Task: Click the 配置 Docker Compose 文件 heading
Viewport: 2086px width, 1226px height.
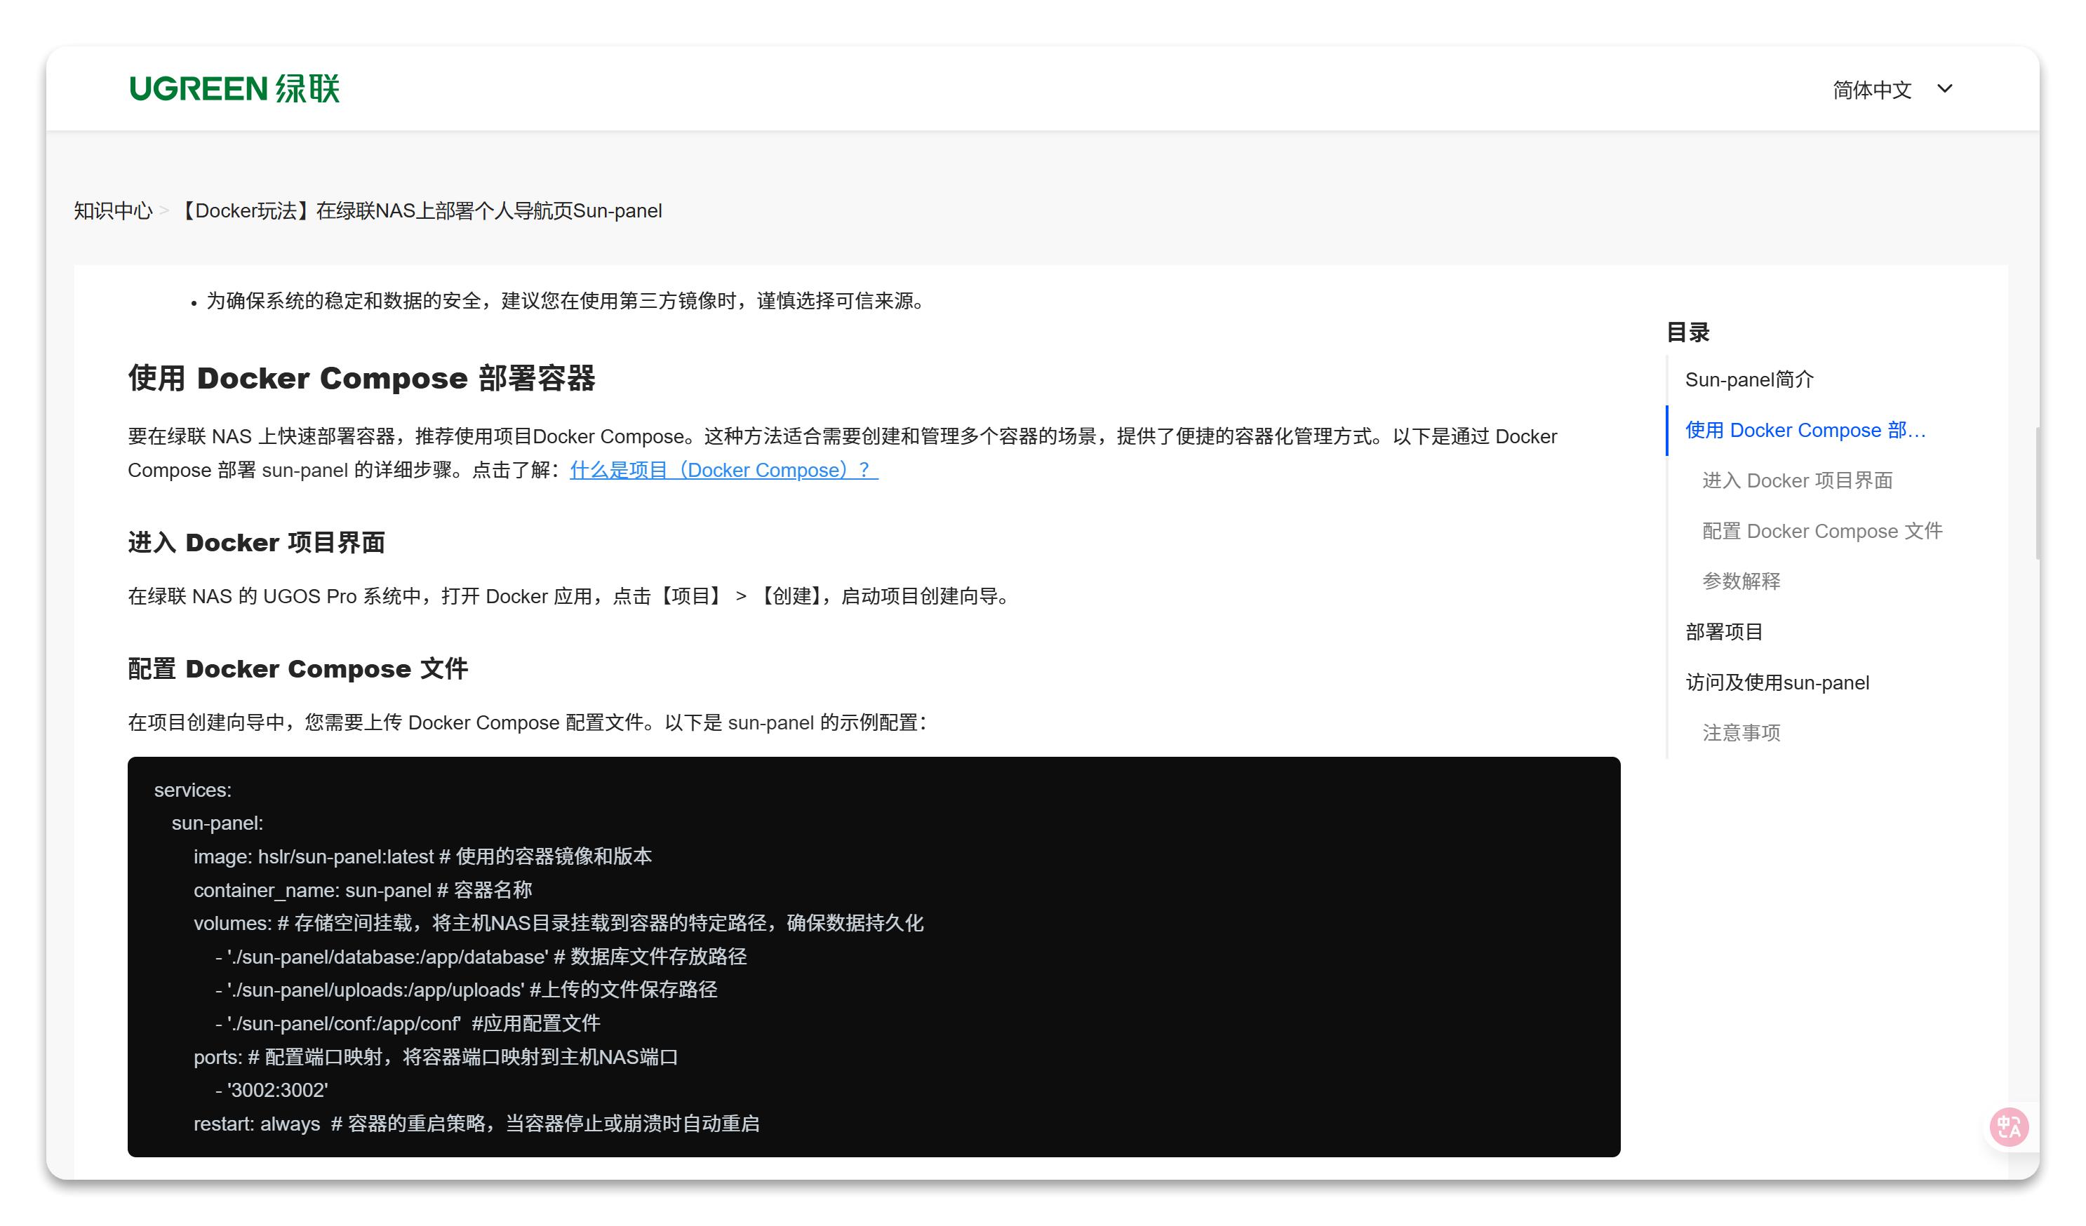Action: click(298, 668)
